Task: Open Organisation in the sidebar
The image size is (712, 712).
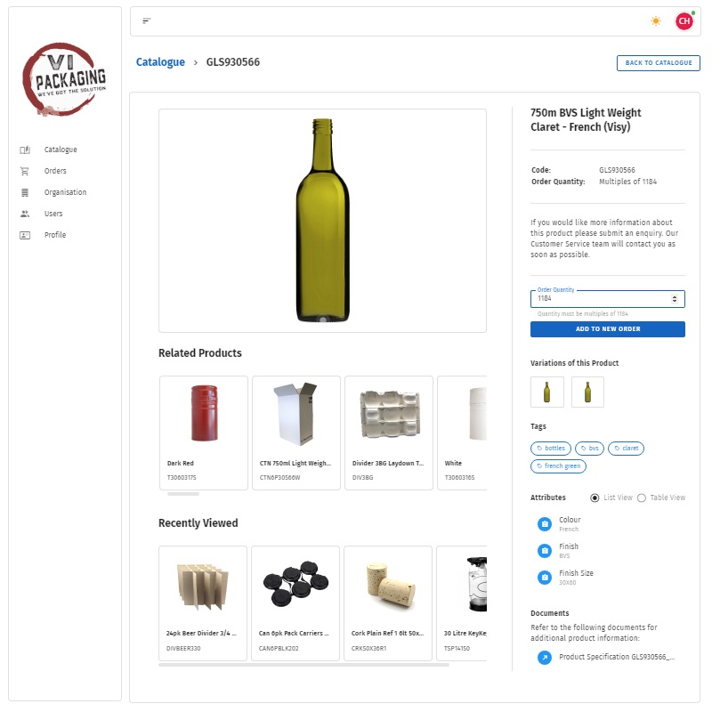Action: (x=65, y=192)
